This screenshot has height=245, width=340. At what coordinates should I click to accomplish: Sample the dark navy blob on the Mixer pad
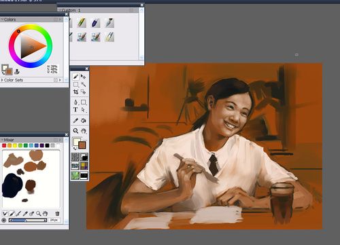click(12, 185)
